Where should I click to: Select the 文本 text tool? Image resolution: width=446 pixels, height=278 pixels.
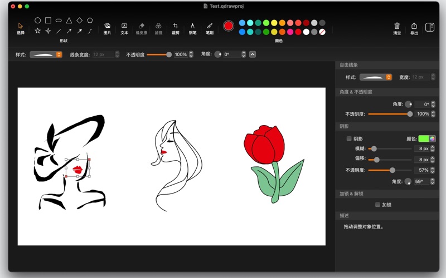(x=124, y=26)
